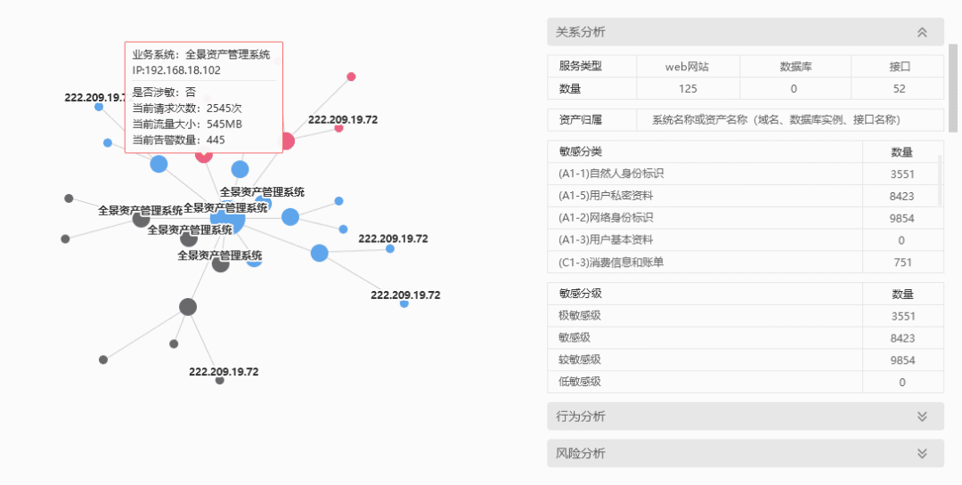Select the gray node with three child branches

pos(188,307)
